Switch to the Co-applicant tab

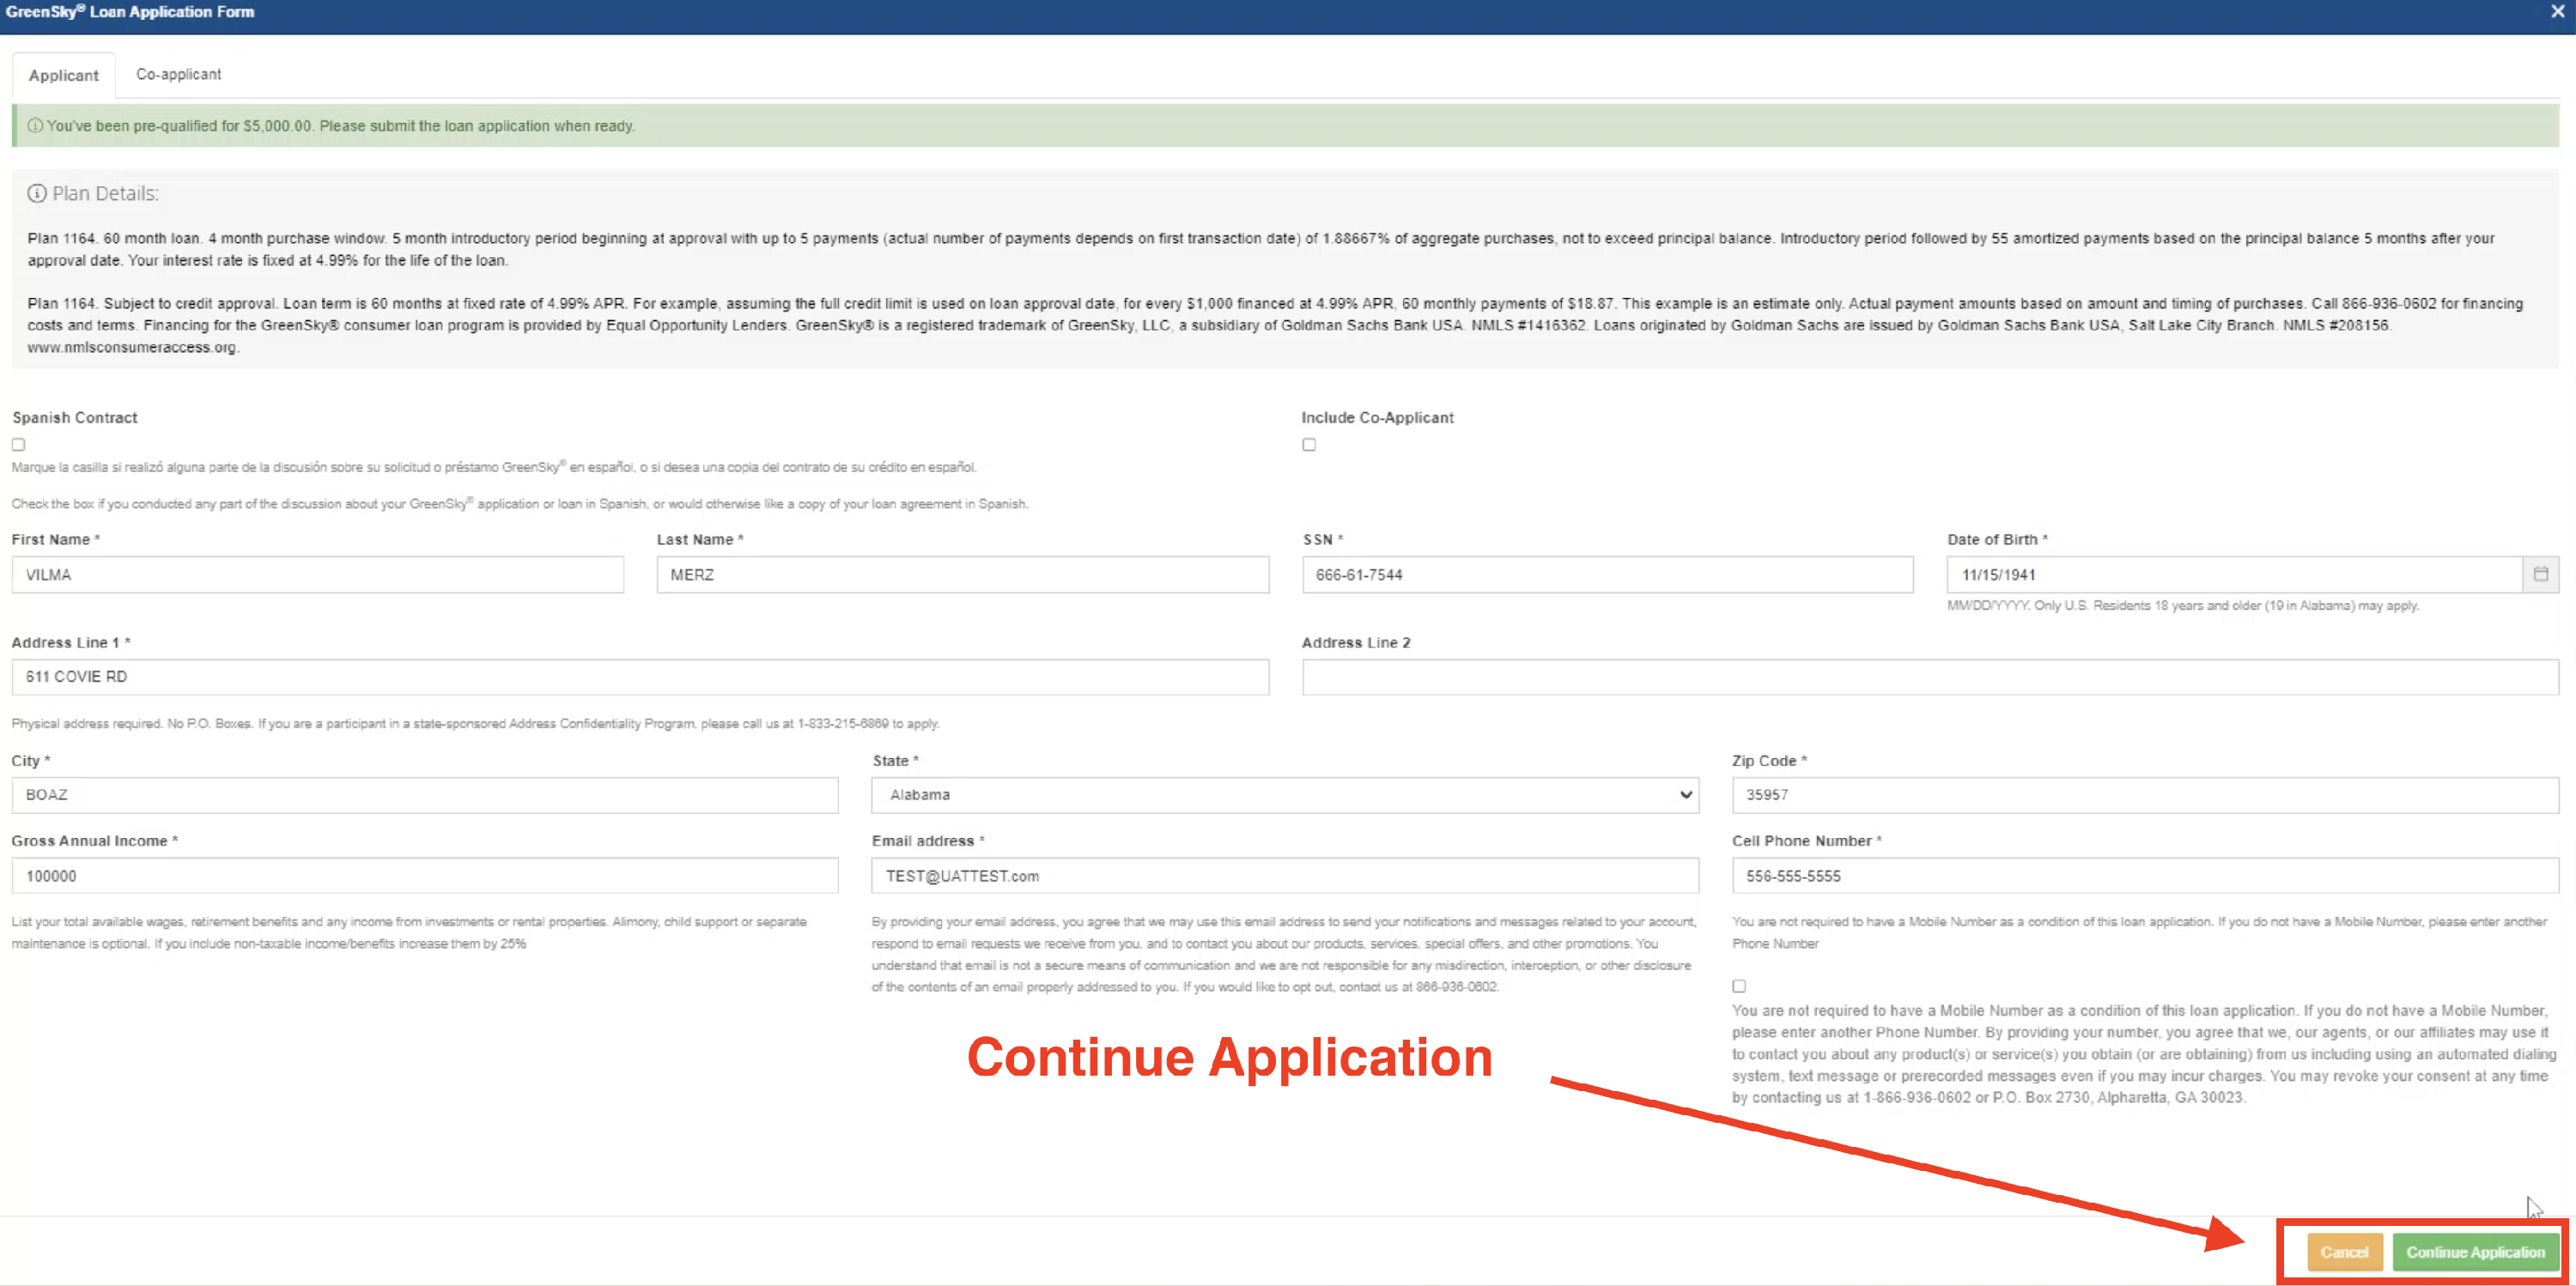coord(179,75)
